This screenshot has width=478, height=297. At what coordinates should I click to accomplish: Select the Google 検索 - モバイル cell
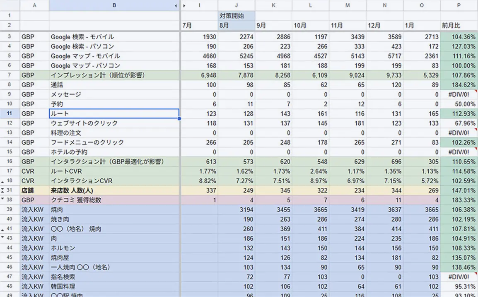coord(114,37)
